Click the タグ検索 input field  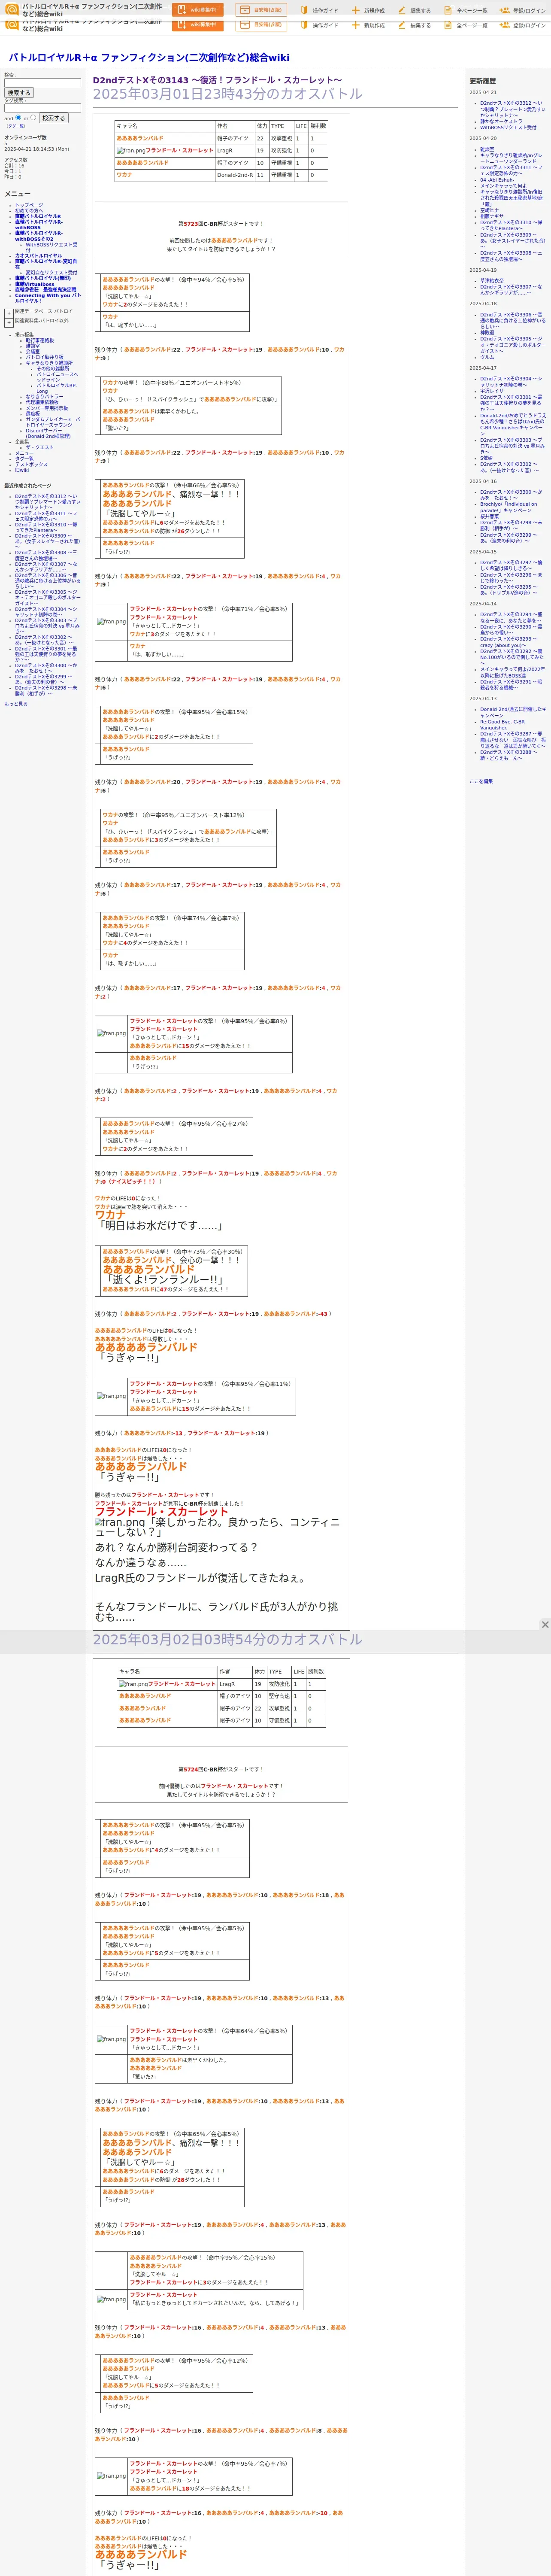click(42, 108)
